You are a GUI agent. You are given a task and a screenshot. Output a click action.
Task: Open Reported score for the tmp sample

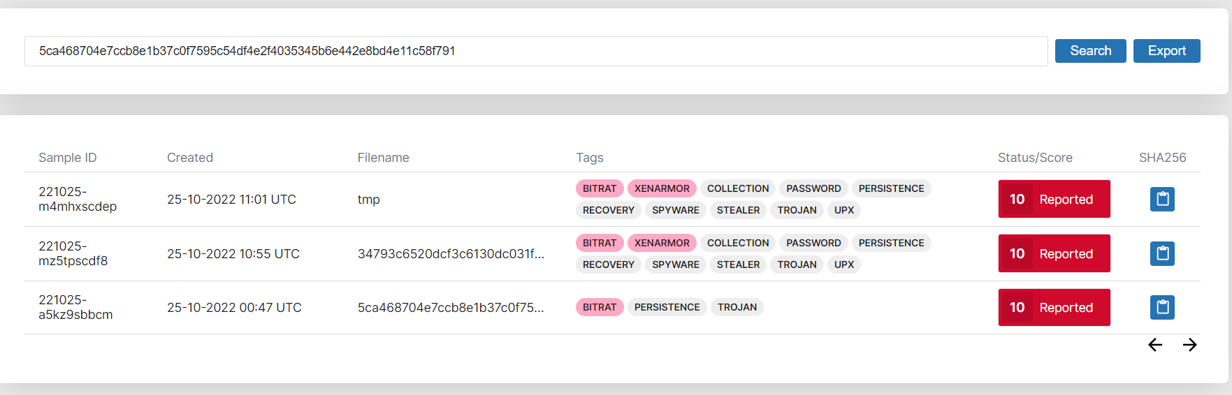pos(1054,200)
